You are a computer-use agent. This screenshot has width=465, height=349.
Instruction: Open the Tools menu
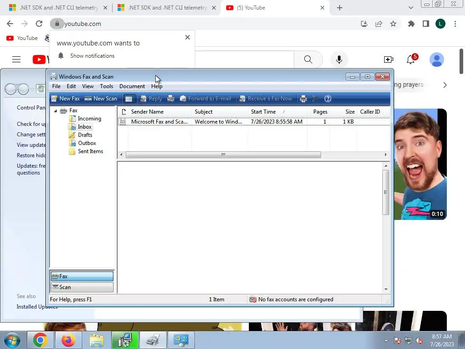pyautogui.click(x=106, y=86)
